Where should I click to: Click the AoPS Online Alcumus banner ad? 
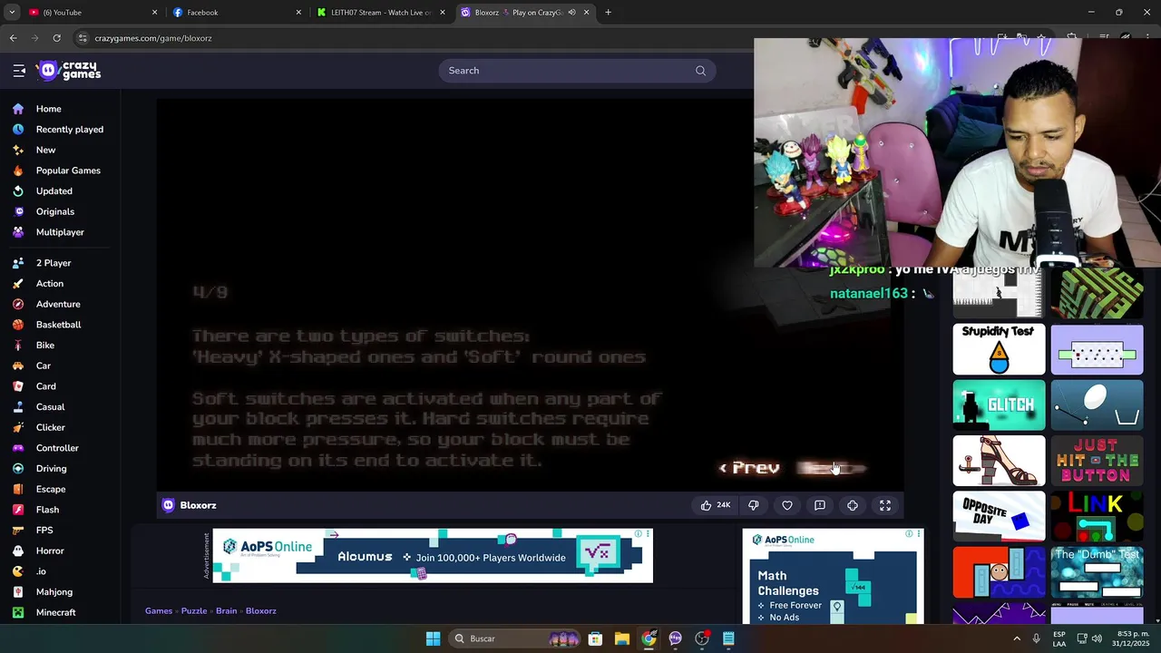coord(433,555)
